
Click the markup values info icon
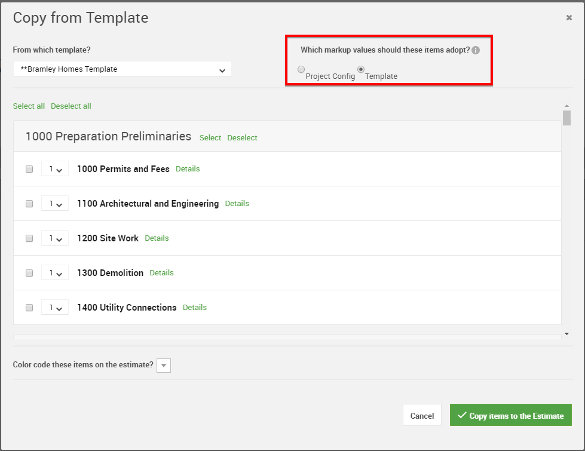pos(476,50)
